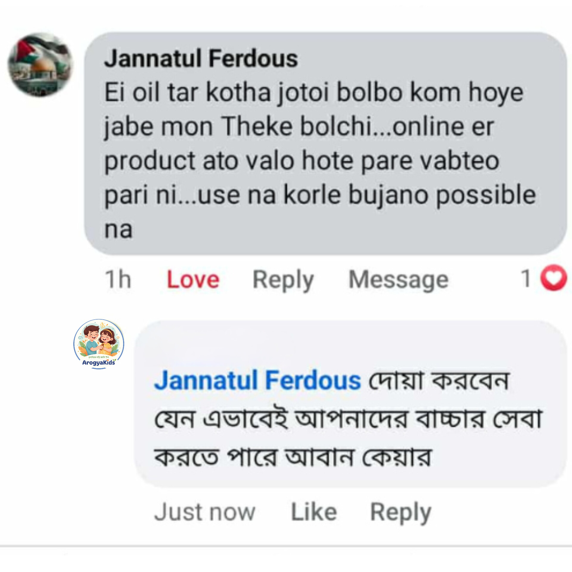Remove the Love reaction on the comment
Screen dimensions: 572x572
[x=193, y=279]
